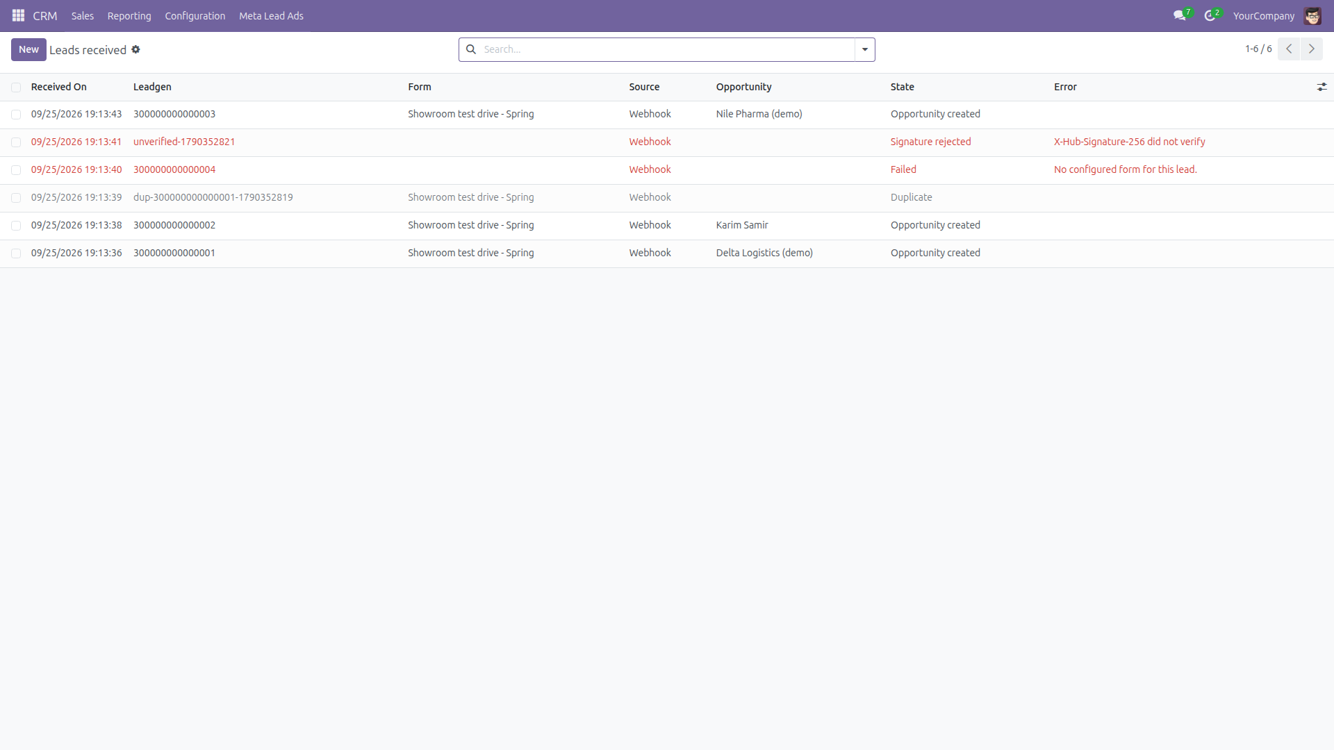This screenshot has width=1334, height=750.
Task: Open the Sales menu
Action: point(82,15)
